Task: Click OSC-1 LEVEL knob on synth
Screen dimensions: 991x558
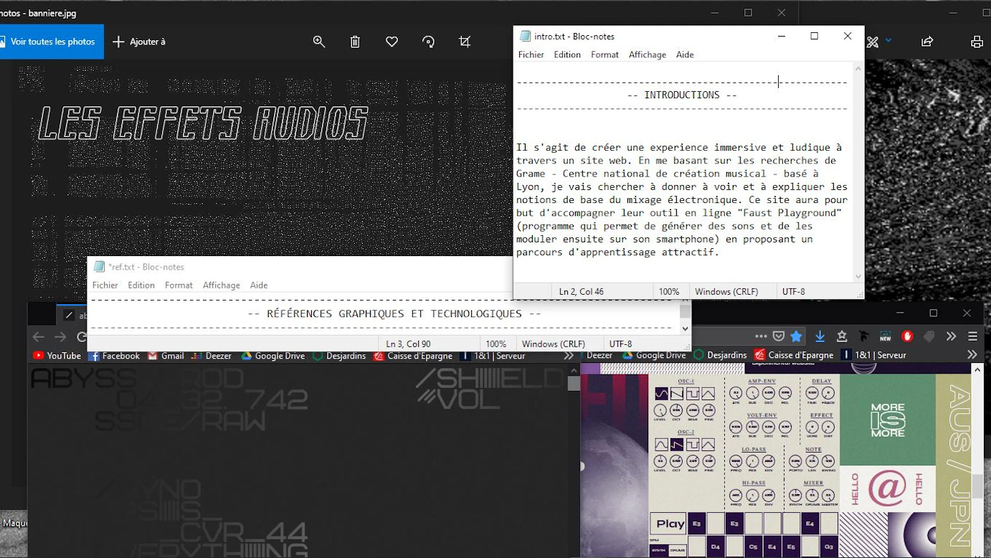Action: tap(660, 412)
